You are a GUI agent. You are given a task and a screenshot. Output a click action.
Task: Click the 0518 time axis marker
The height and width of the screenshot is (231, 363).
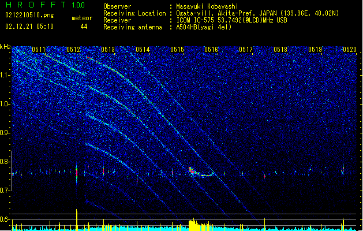pyautogui.click(x=280, y=50)
